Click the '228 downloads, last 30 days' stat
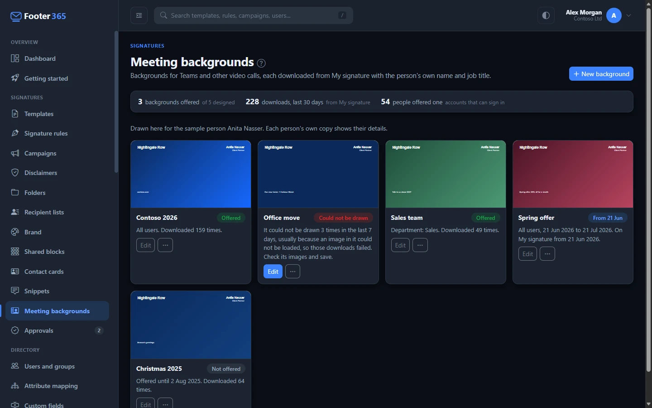Screen dimensions: 652x408 (x=308, y=102)
